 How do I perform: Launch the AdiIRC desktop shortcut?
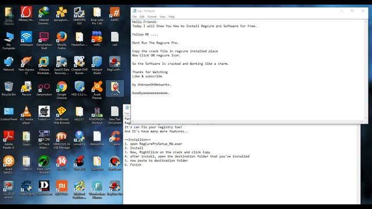115,14
